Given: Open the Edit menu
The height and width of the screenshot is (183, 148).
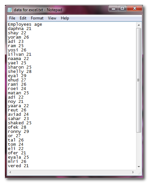Looking at the screenshot, I should [23, 18].
